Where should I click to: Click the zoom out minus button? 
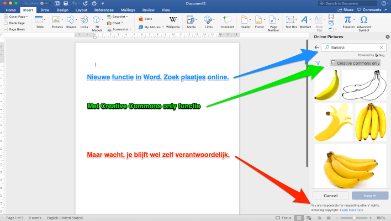(337, 218)
